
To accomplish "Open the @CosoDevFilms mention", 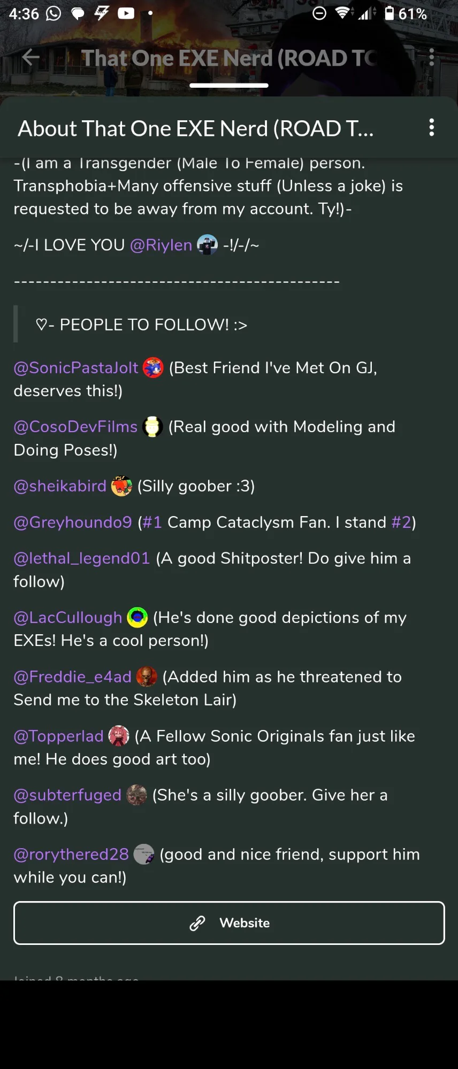I will [x=75, y=427].
